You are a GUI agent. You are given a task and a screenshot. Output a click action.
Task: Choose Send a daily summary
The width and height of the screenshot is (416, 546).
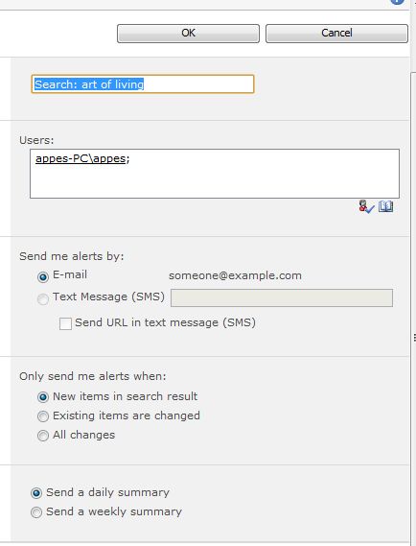(36, 493)
